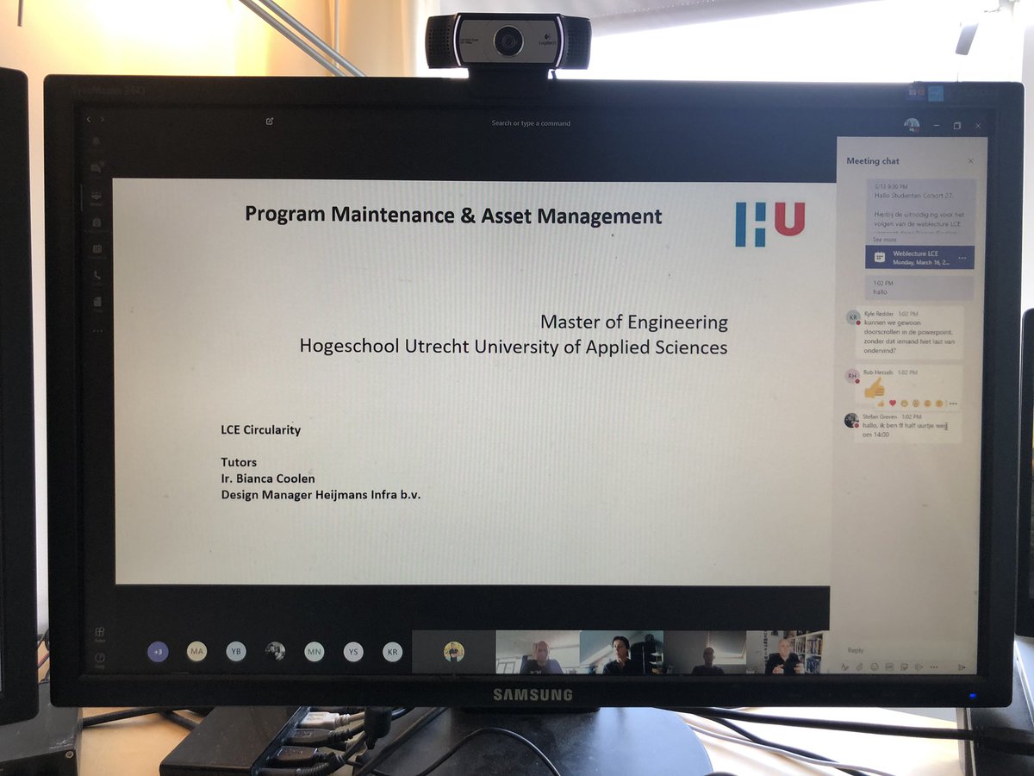Screen dimensions: 1034x776
Task: Select the photo avatar between YB and MN
Action: tap(276, 652)
